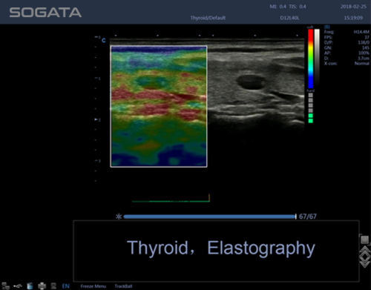
Task: Click the depth scale focus marker at 2
Action: pos(97,119)
